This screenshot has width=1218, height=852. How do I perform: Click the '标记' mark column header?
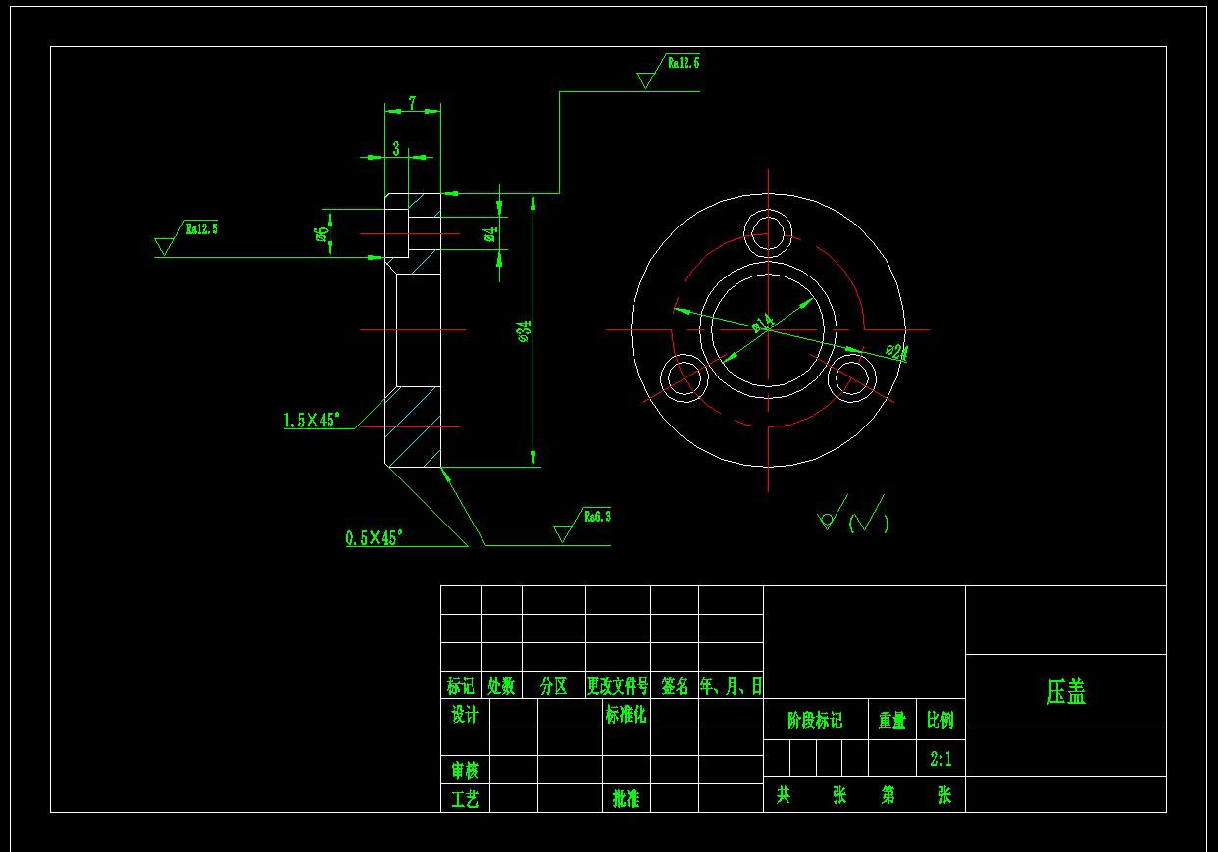click(461, 685)
